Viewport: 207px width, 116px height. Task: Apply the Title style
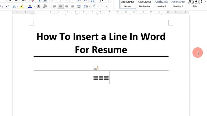coord(195,4)
